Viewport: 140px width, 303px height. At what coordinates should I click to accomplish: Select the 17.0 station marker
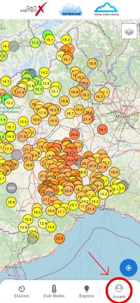point(8,149)
